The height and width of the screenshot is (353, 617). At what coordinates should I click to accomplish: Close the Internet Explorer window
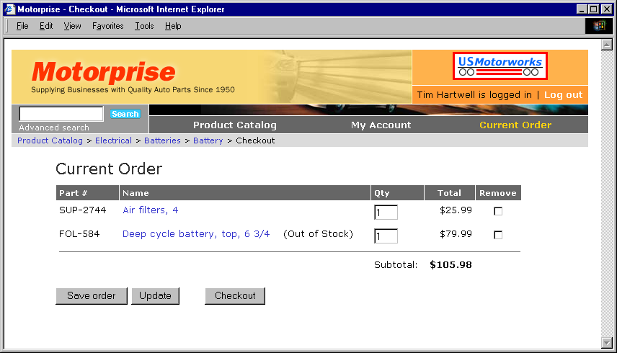(606, 9)
